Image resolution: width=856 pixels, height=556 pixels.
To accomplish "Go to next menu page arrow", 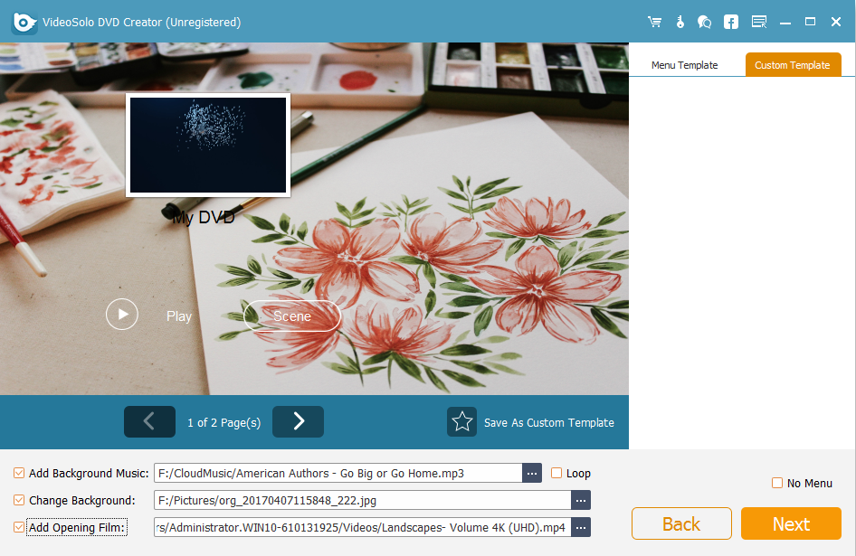I will tap(298, 421).
